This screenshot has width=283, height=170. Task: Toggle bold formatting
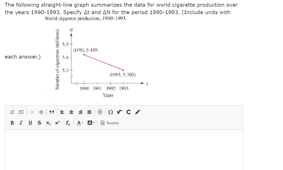point(12,123)
